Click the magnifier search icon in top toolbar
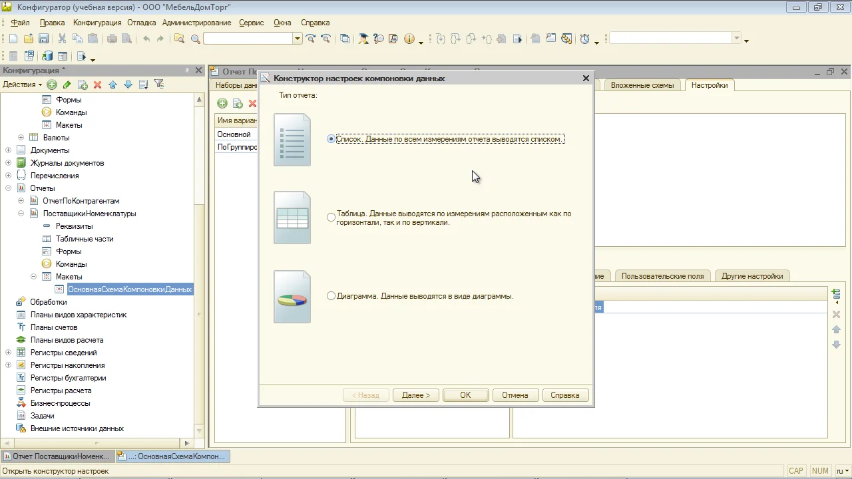Image resolution: width=852 pixels, height=479 pixels. pos(195,39)
